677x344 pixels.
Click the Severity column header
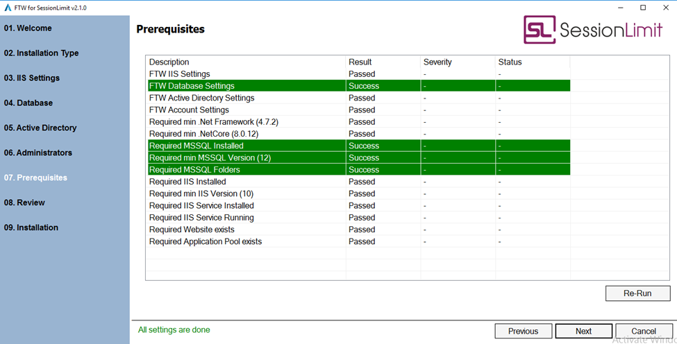tap(437, 62)
